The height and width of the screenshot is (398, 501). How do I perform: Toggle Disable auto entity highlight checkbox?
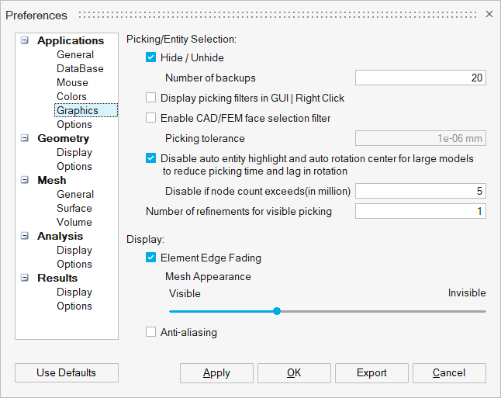(151, 158)
